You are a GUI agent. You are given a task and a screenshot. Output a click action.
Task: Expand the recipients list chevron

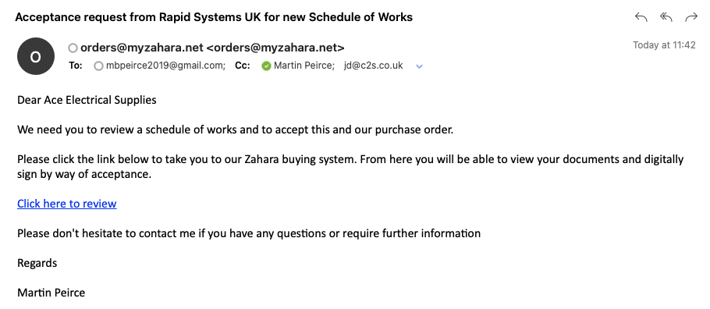click(x=419, y=66)
